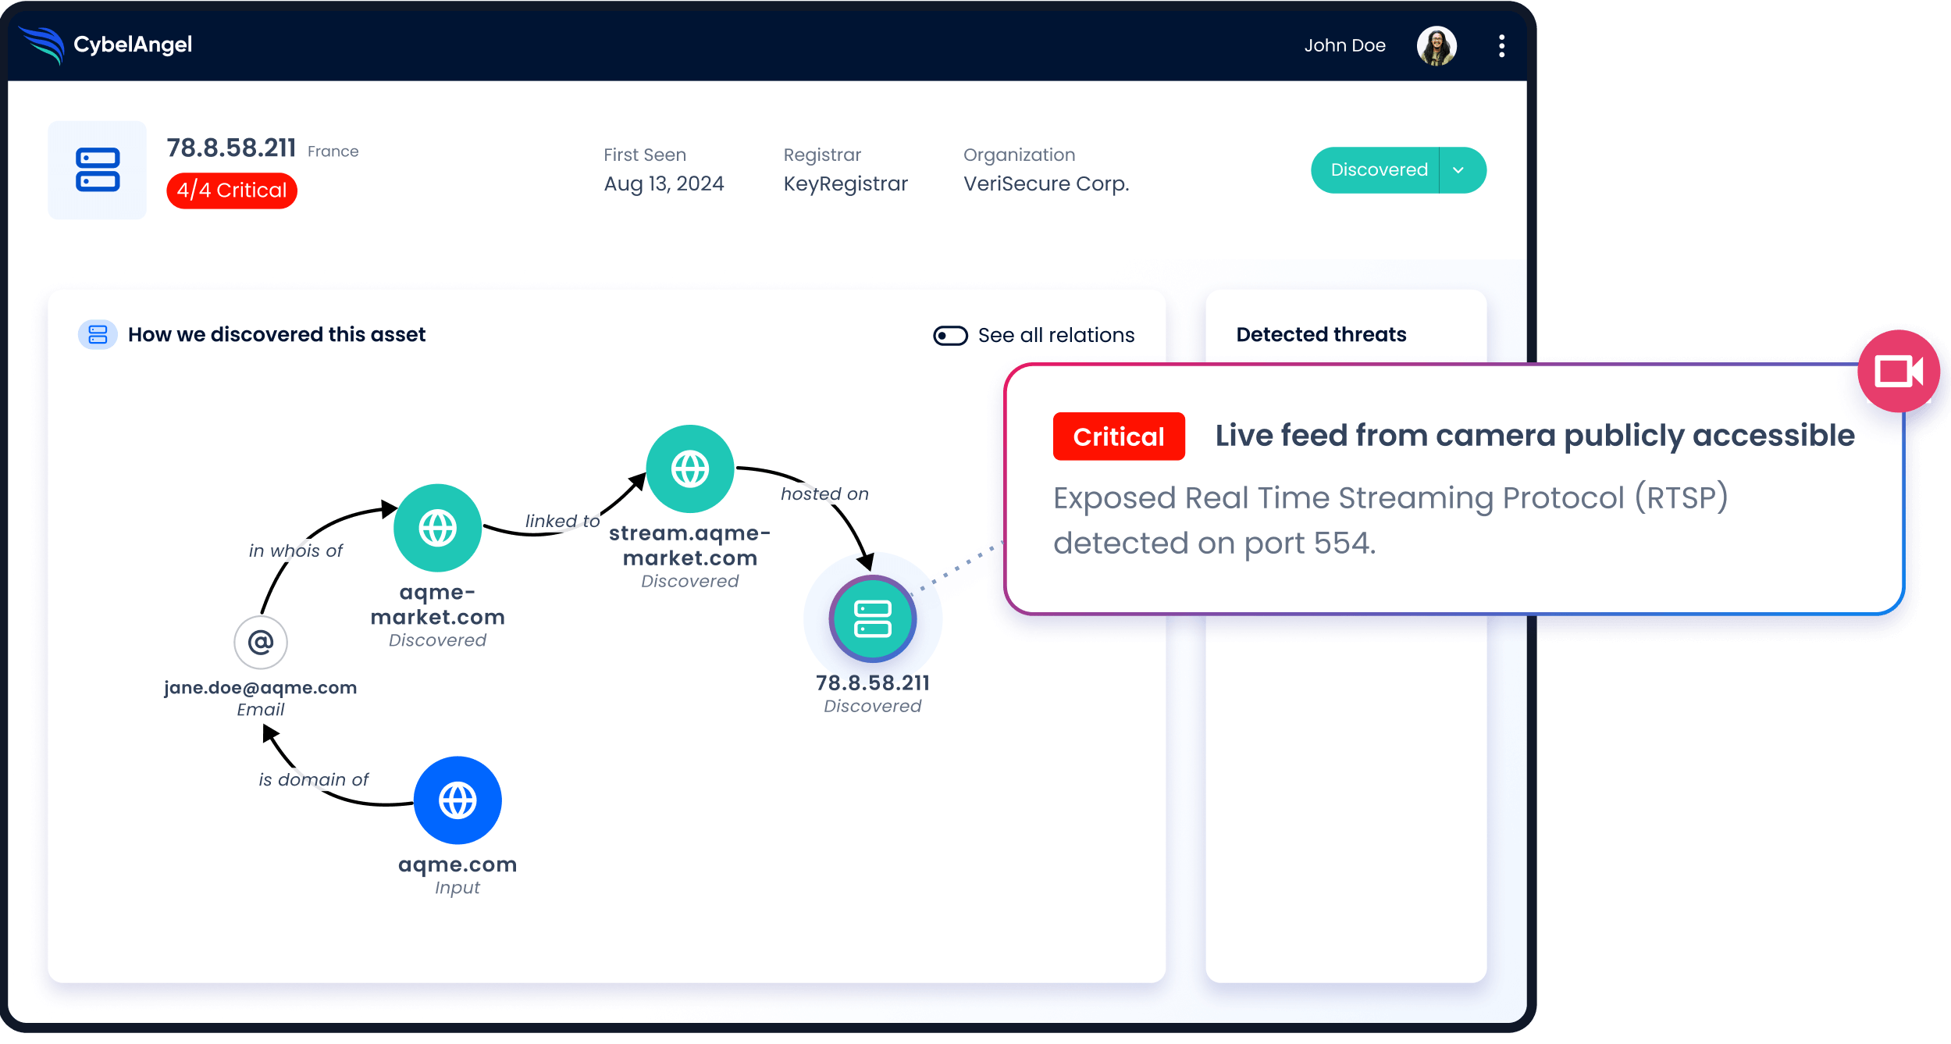This screenshot has height=1044, width=1951.
Task: Click the 78.8.58.211 graph node label
Action: 872,682
